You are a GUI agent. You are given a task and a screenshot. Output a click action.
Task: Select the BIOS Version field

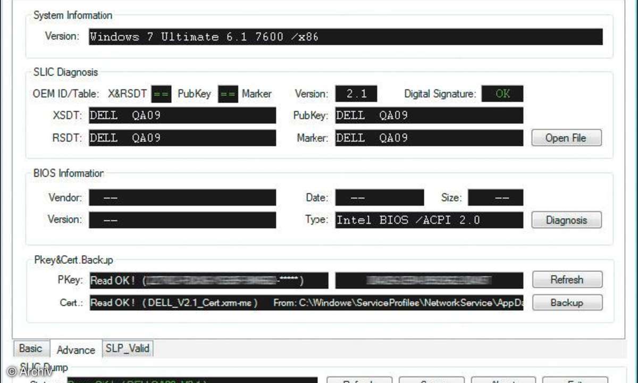pyautogui.click(x=182, y=220)
